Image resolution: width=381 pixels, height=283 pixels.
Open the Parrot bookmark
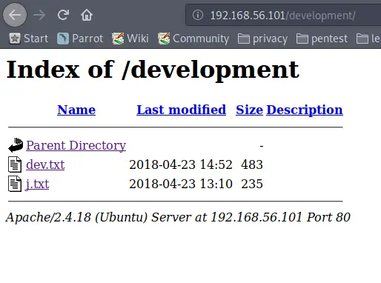[80, 39]
